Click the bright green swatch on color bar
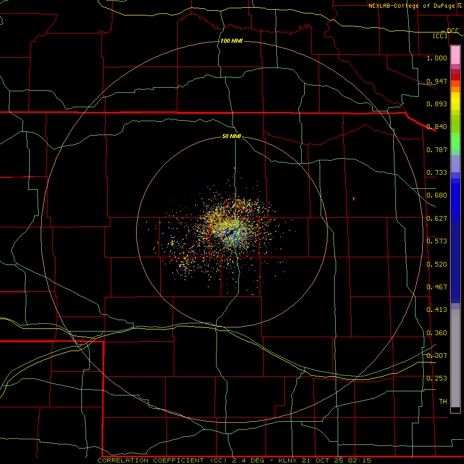The height and width of the screenshot is (464, 464). 455,141
